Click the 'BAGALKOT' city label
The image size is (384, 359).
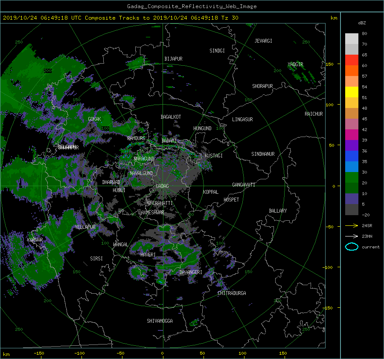171,117
